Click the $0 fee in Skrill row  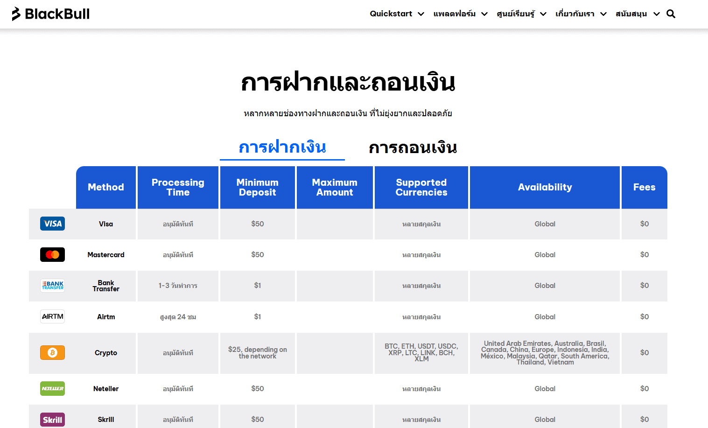point(645,420)
